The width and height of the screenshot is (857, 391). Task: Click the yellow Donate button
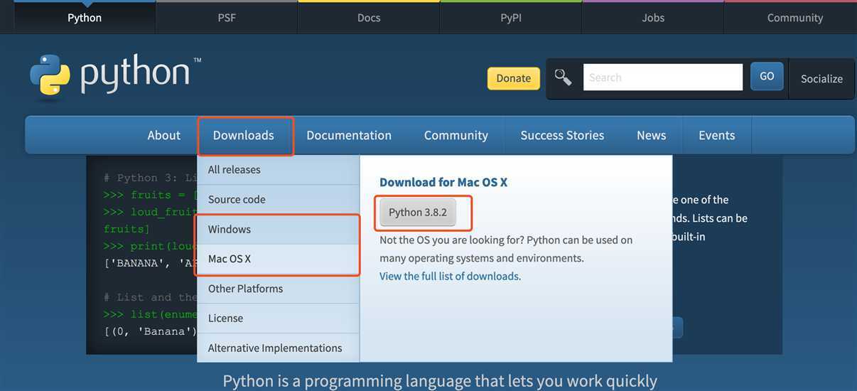pos(514,78)
